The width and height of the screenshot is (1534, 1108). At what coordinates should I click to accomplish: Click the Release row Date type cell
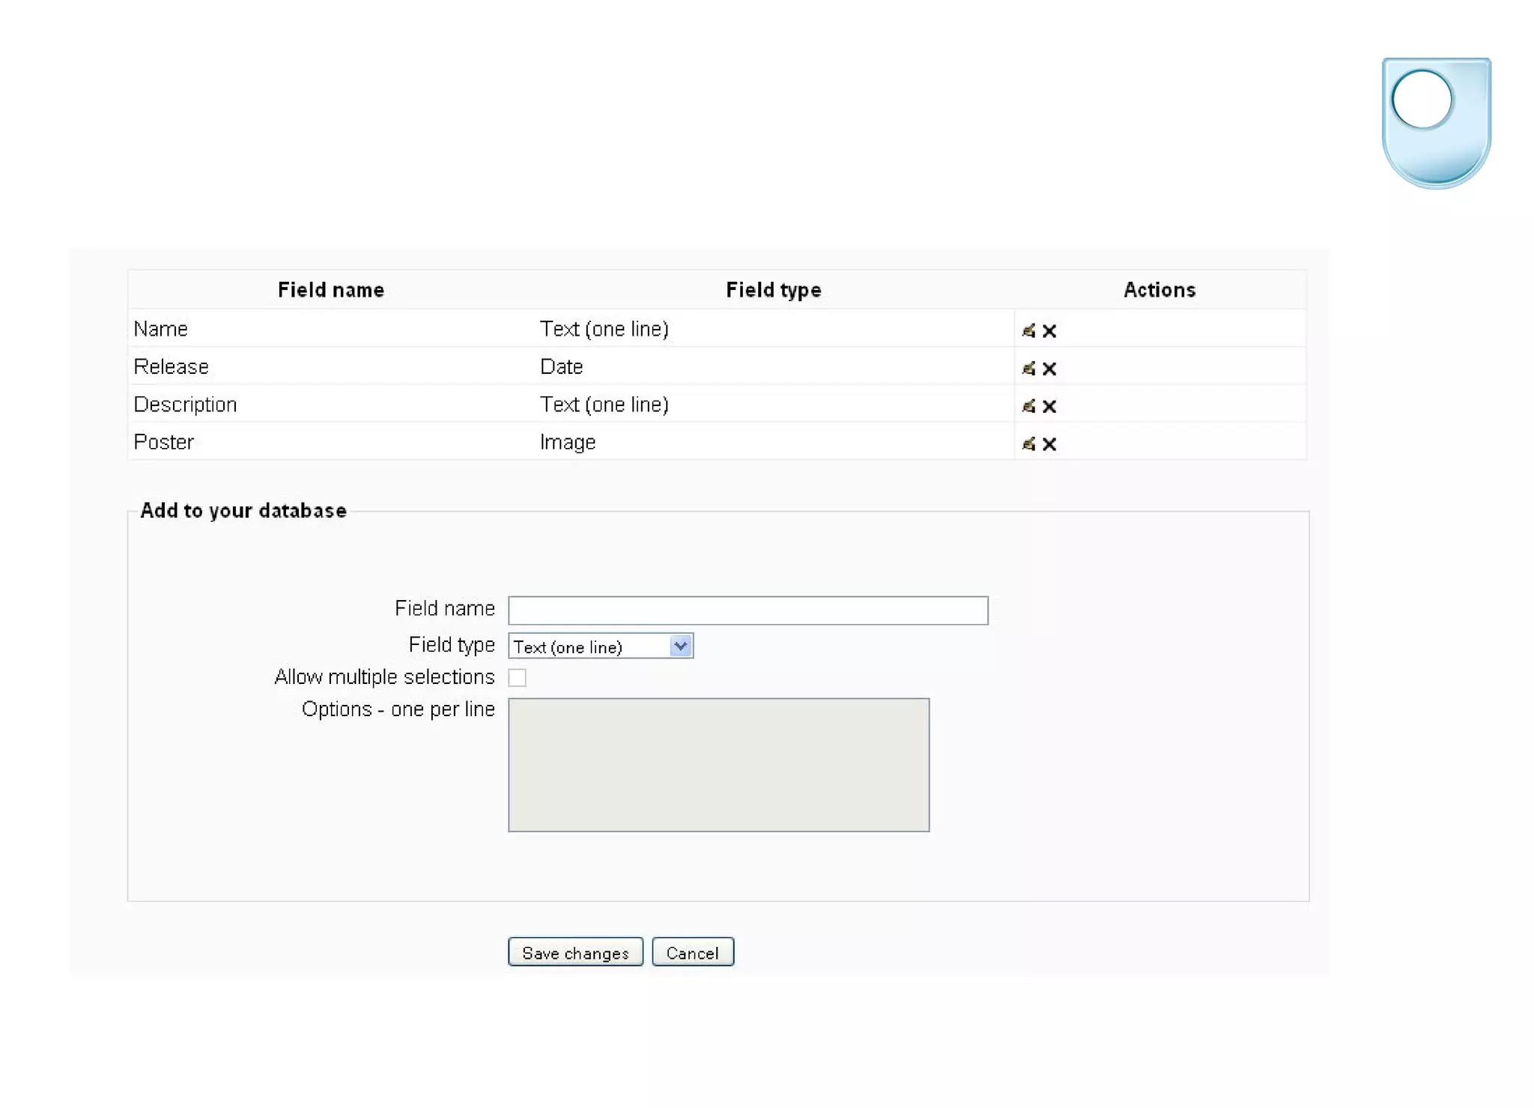(561, 367)
